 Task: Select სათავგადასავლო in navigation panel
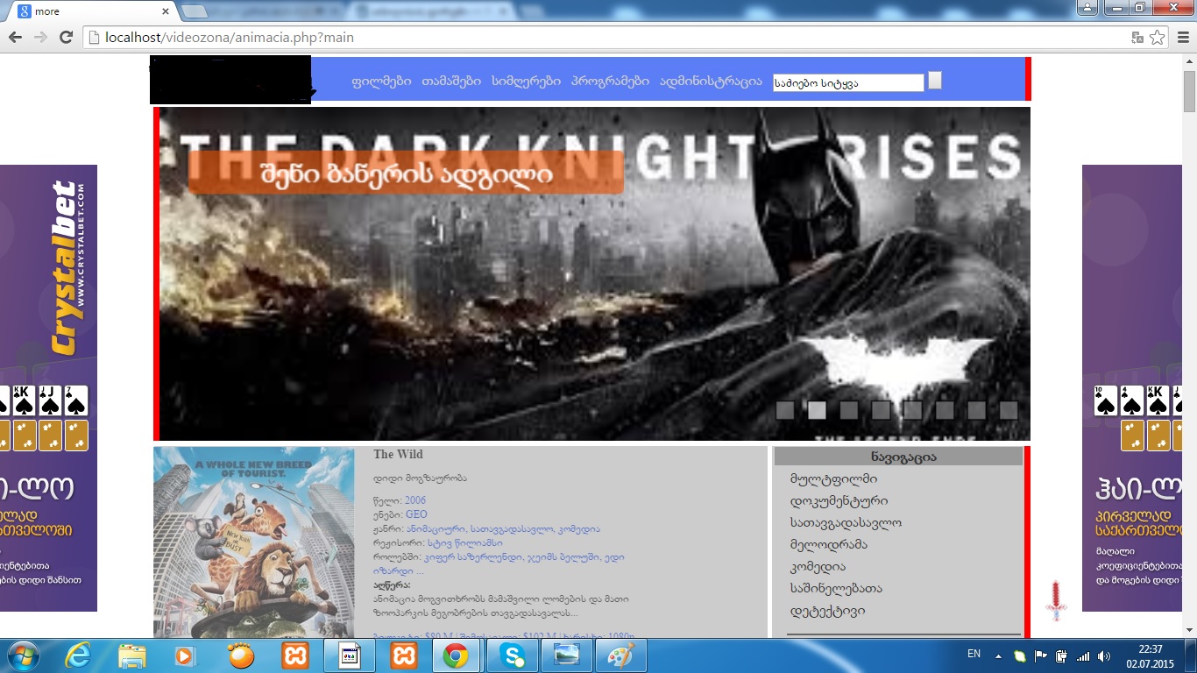click(846, 522)
